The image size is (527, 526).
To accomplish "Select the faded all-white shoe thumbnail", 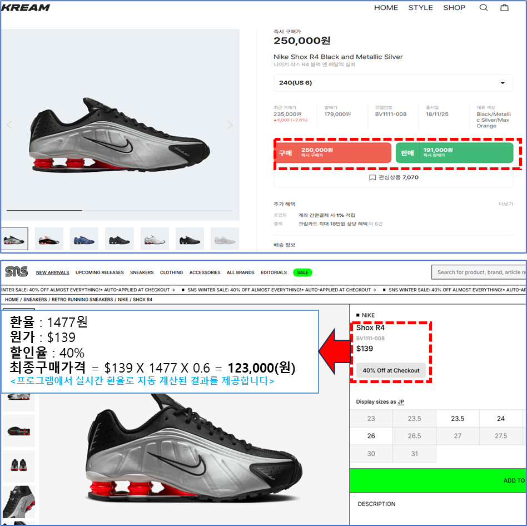I will (225, 239).
